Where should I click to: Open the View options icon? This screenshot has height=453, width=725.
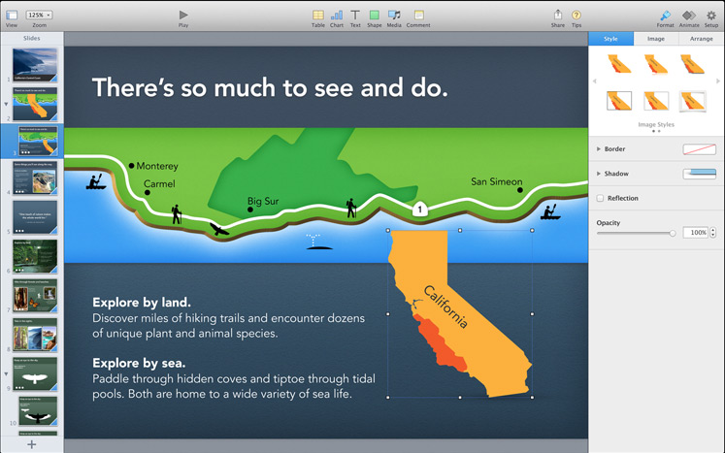[12, 16]
